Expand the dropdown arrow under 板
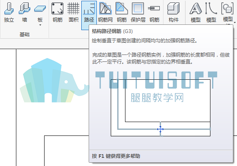This screenshot has height=166, width=237. (x=40, y=25)
